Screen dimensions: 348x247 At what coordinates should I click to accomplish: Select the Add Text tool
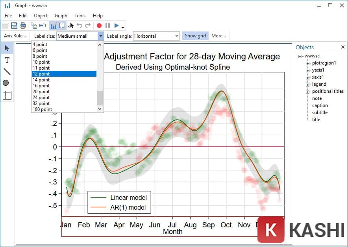click(7, 60)
